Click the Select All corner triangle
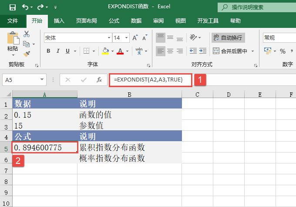 (x=9, y=94)
